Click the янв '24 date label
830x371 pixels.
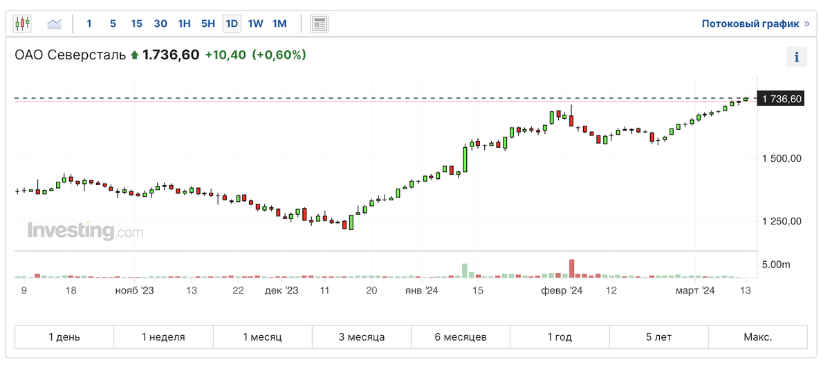coord(421,291)
